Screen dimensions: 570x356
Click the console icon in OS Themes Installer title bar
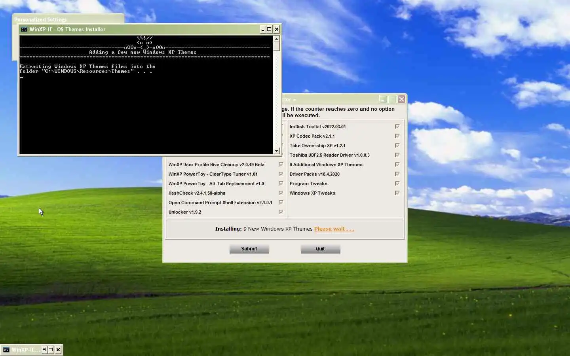pos(24,29)
